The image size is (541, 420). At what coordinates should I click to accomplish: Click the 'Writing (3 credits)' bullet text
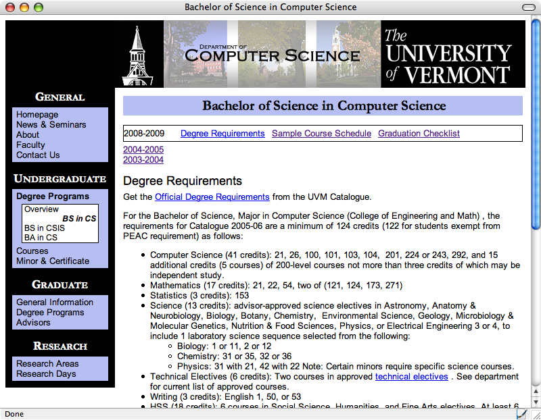[x=225, y=397]
